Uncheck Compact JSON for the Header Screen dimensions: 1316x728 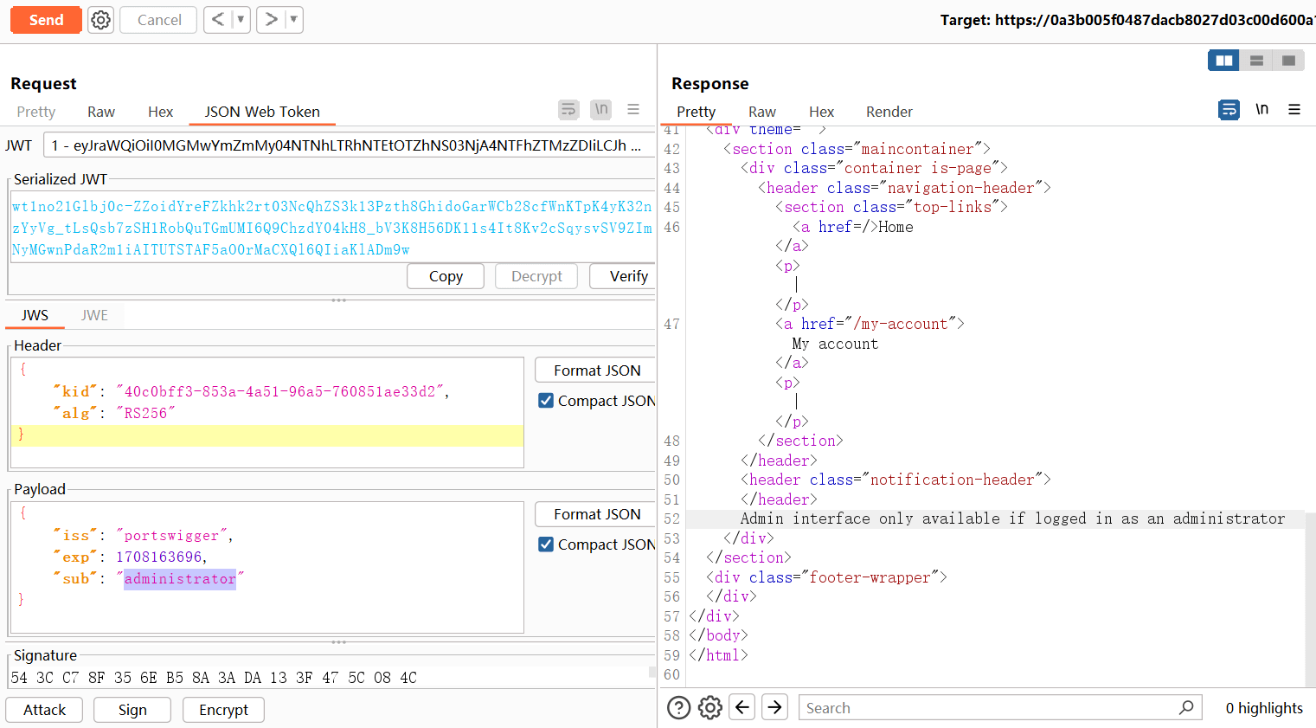point(546,401)
